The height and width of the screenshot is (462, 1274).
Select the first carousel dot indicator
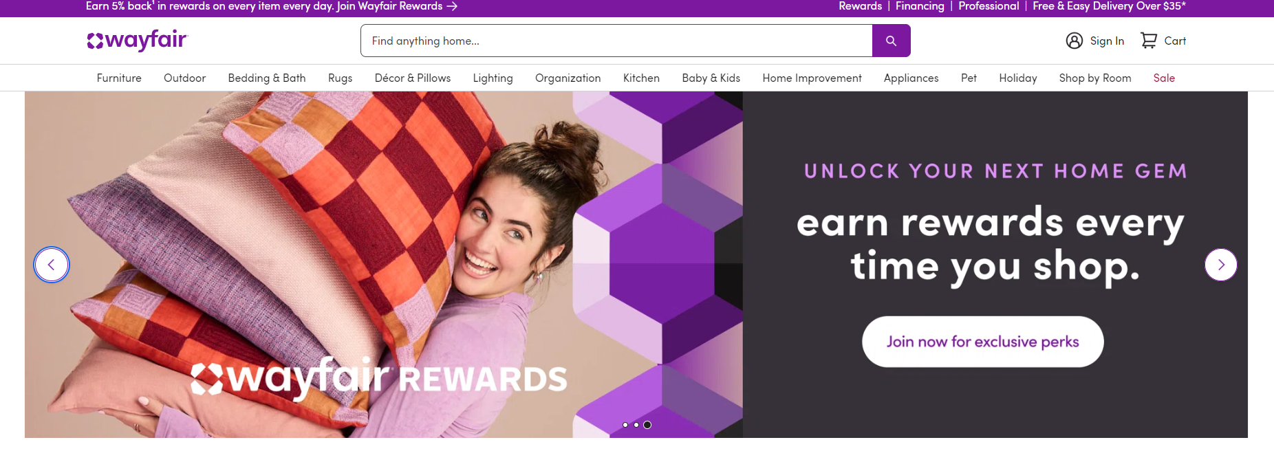(x=625, y=425)
